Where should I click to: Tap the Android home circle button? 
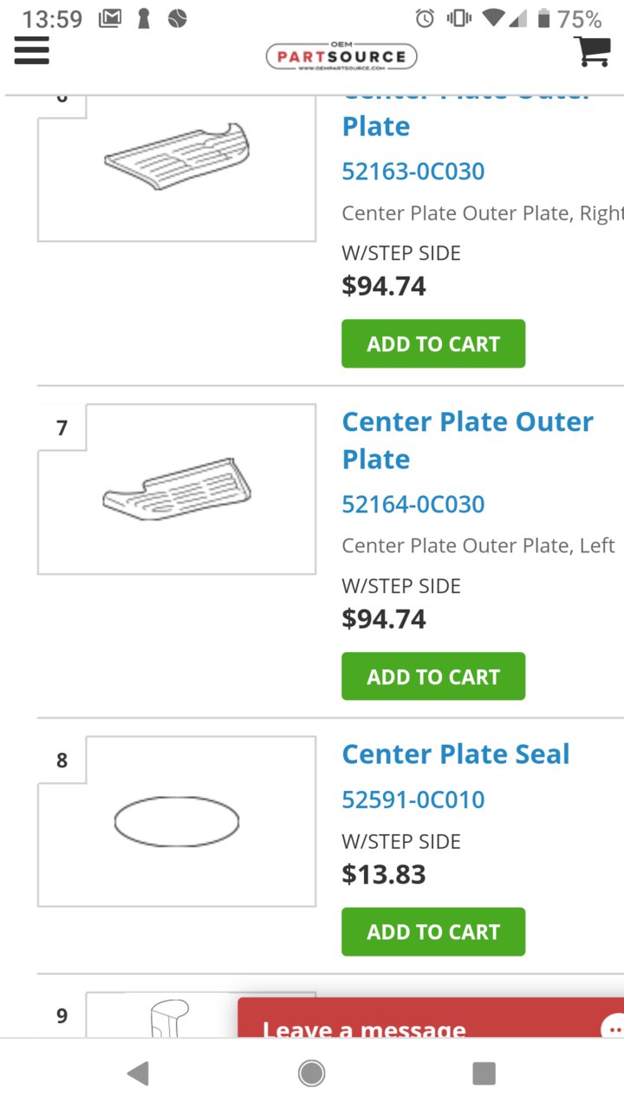[312, 1074]
